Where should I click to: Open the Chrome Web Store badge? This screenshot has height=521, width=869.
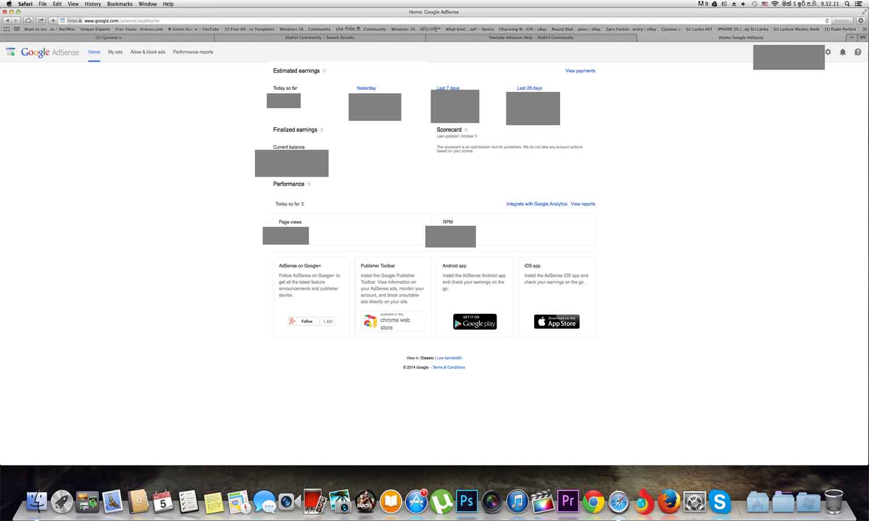point(393,321)
